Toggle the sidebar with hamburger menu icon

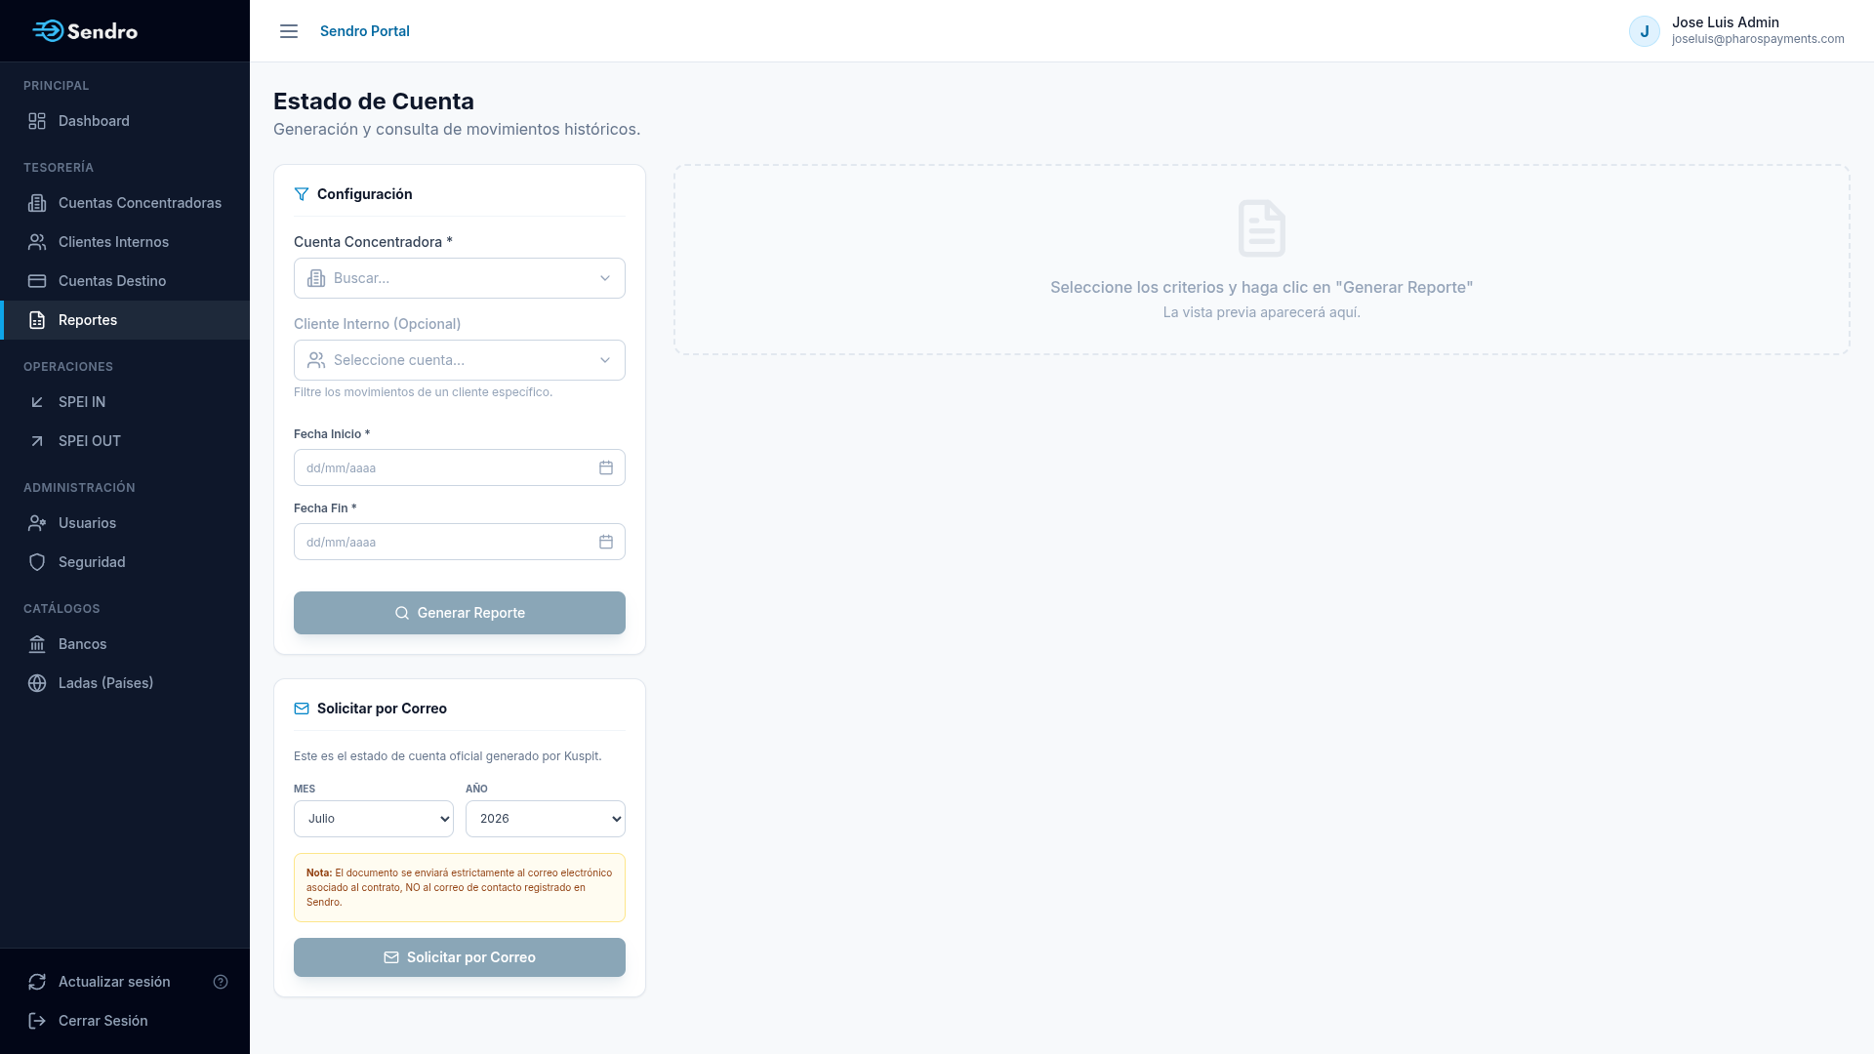click(x=289, y=31)
